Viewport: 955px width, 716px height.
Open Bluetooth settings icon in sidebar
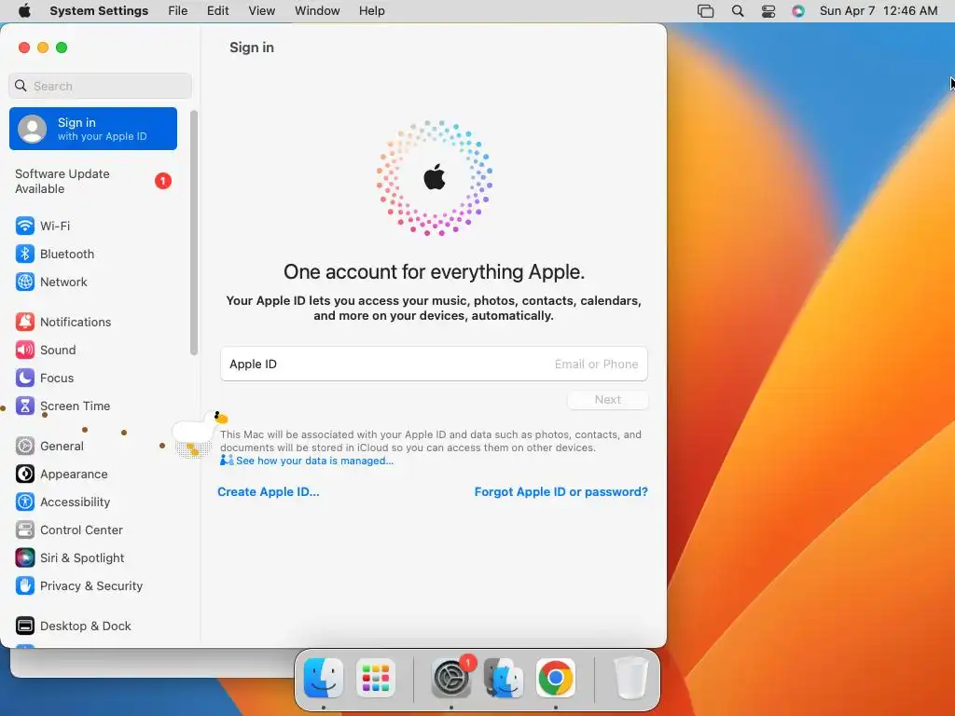click(x=25, y=254)
